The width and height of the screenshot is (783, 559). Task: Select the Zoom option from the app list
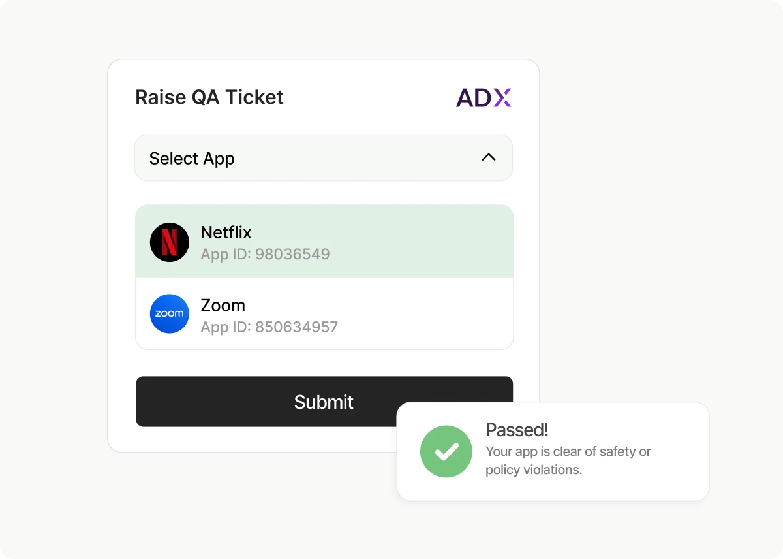tap(324, 313)
